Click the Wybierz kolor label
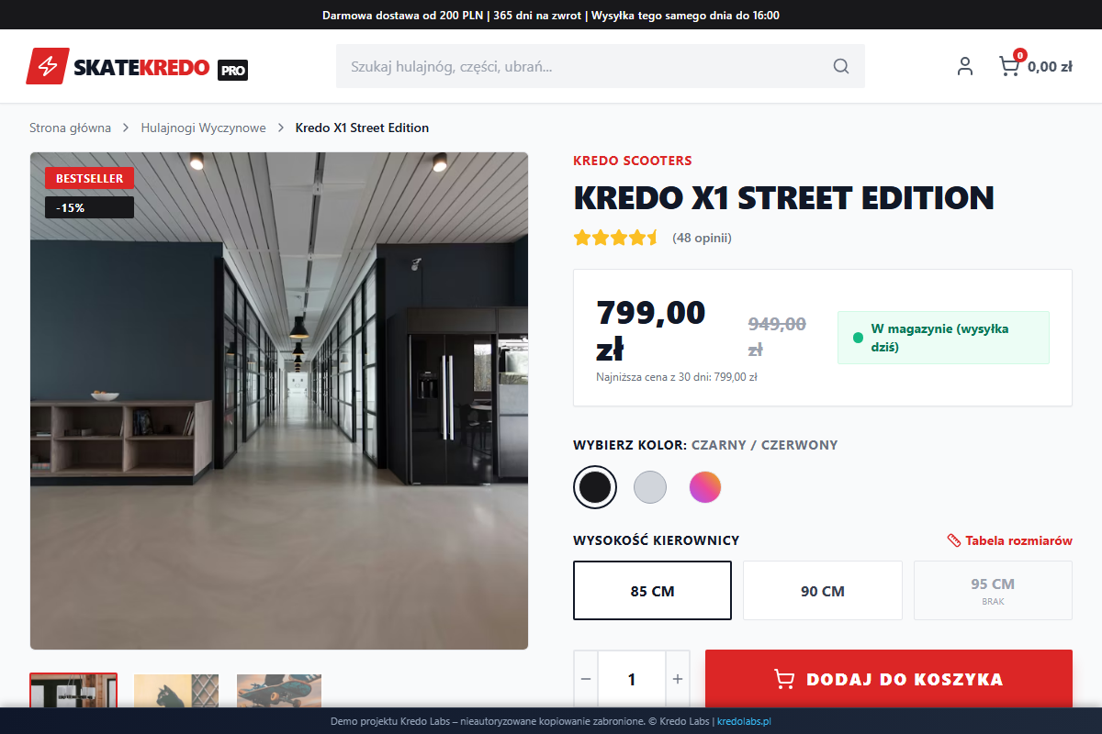1102x734 pixels. pos(630,445)
